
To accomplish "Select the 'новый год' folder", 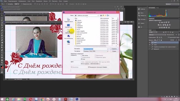I will point(79,42).
